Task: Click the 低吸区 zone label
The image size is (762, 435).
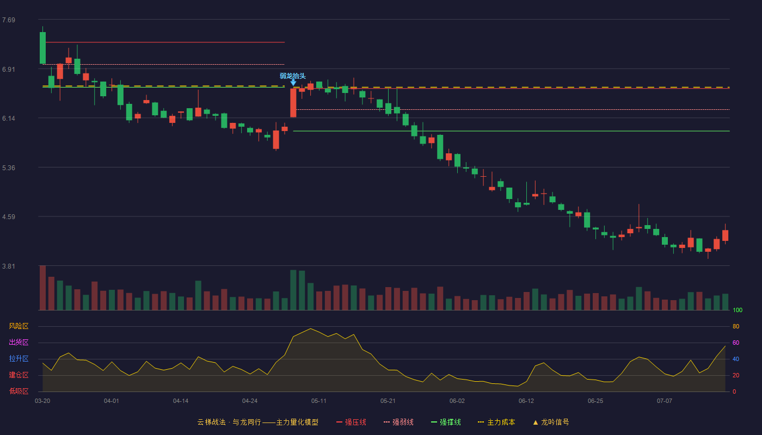Action: pyautogui.click(x=19, y=391)
